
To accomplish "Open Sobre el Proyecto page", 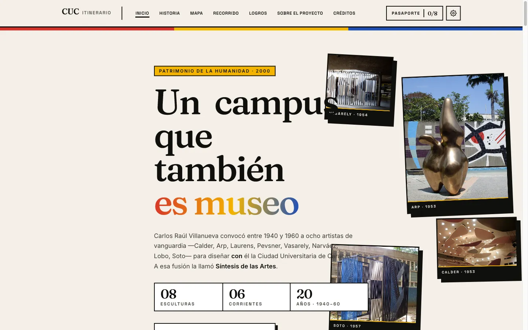I will [300, 13].
